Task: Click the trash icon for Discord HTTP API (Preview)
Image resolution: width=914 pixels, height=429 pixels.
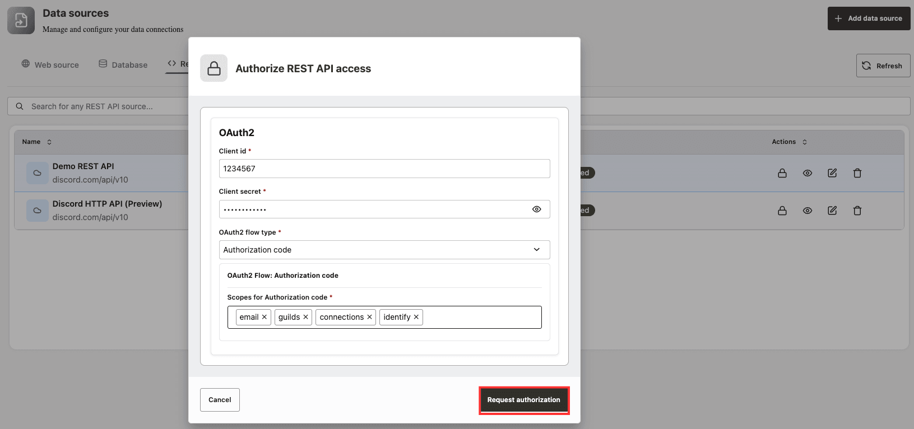Action: (x=857, y=211)
